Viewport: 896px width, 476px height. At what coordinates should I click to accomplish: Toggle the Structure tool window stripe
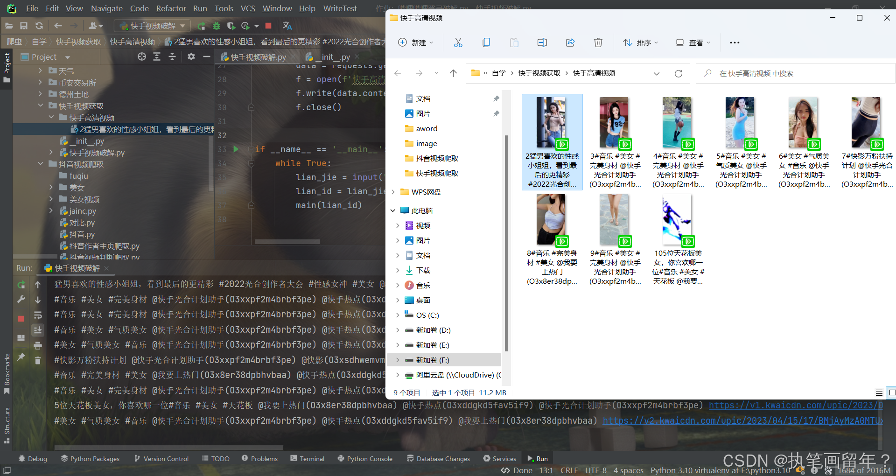point(7,425)
